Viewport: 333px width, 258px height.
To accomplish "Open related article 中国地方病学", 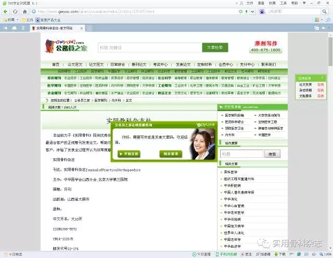I will tap(234, 226).
